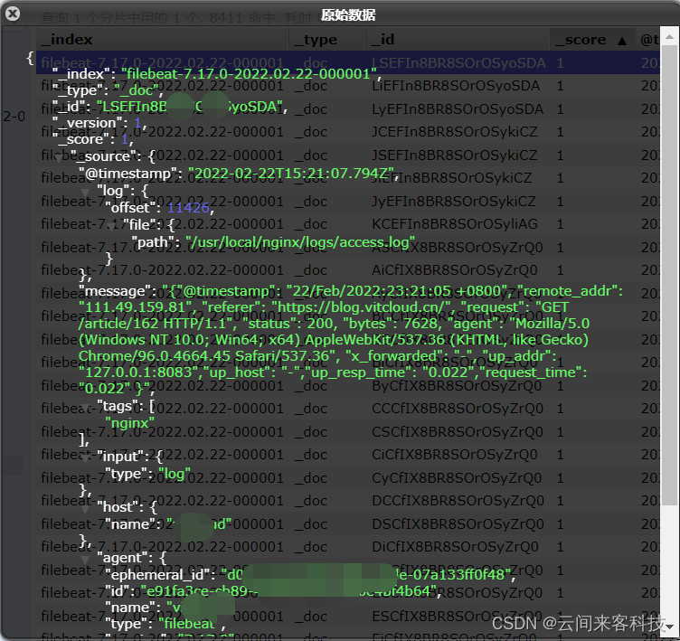Click the _score column header
Image resolution: width=680 pixels, height=641 pixels.
click(592, 40)
